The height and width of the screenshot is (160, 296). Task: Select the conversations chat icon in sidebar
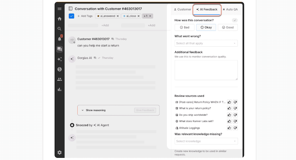60,49
